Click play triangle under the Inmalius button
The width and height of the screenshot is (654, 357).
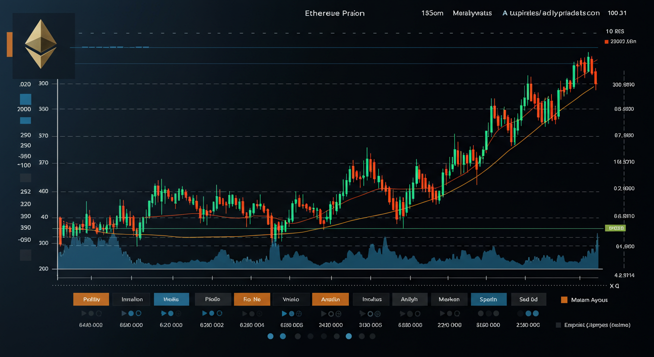pos(363,313)
